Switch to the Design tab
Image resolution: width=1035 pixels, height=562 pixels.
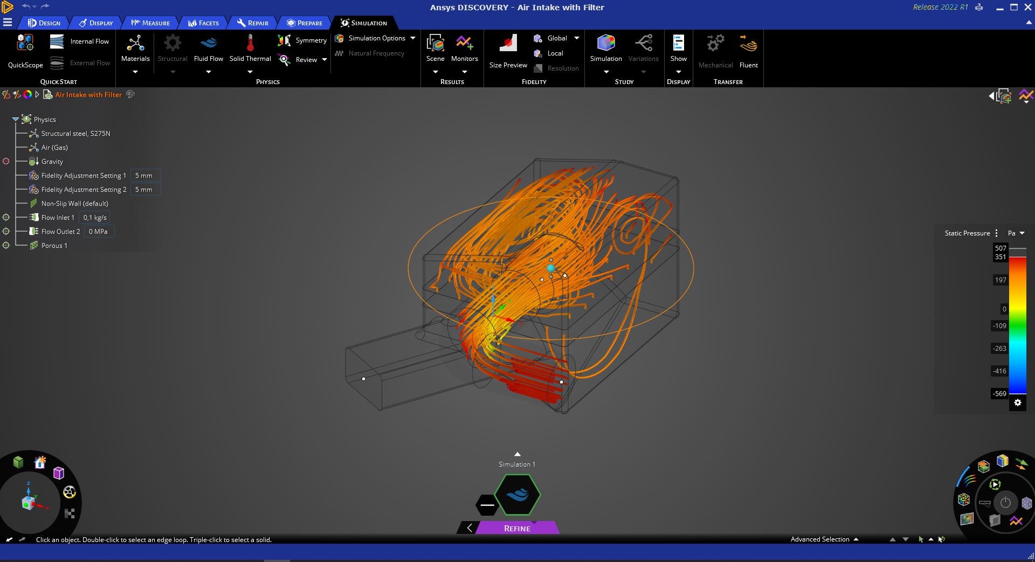tap(44, 23)
